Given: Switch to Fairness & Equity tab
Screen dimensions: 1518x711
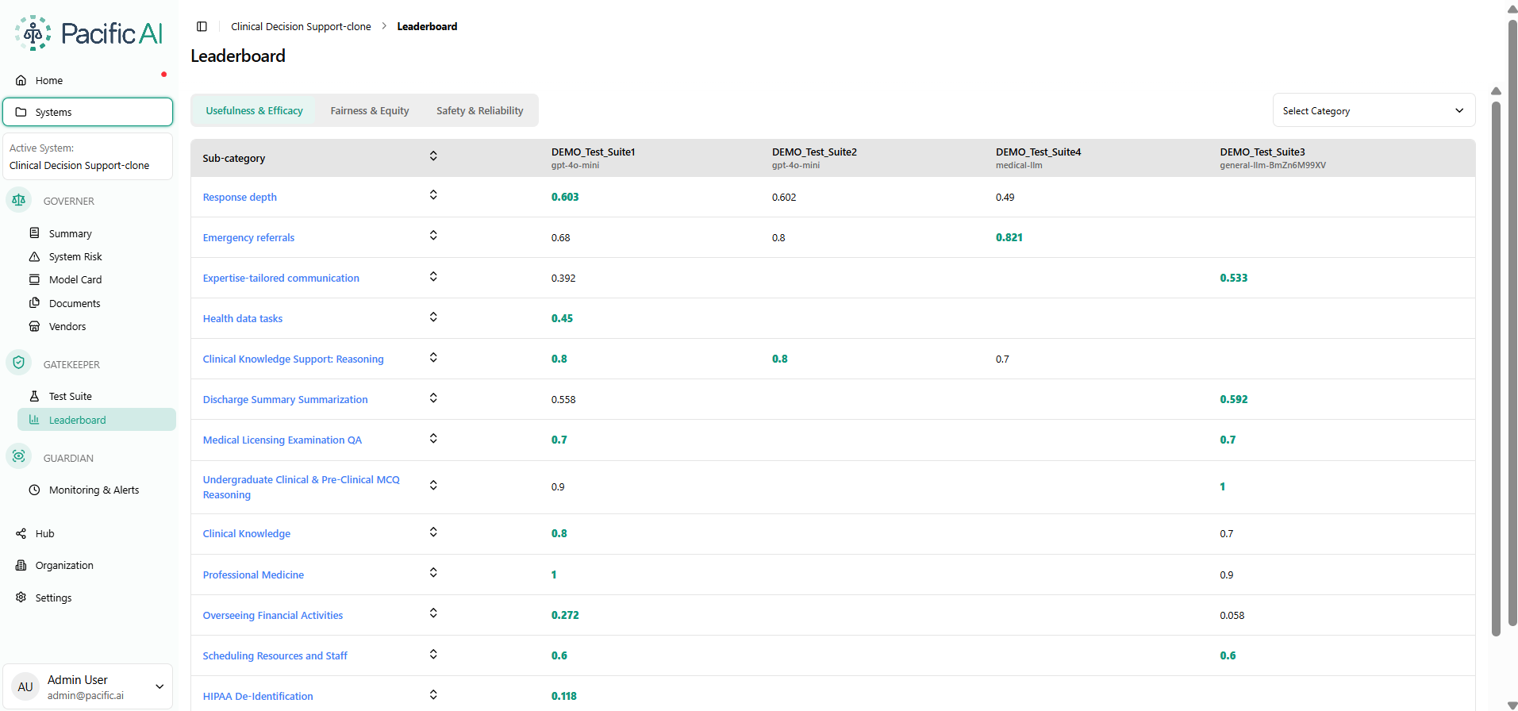Looking at the screenshot, I should (x=370, y=110).
